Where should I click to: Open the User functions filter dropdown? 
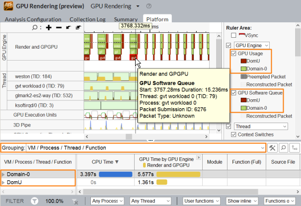(x=201, y=201)
